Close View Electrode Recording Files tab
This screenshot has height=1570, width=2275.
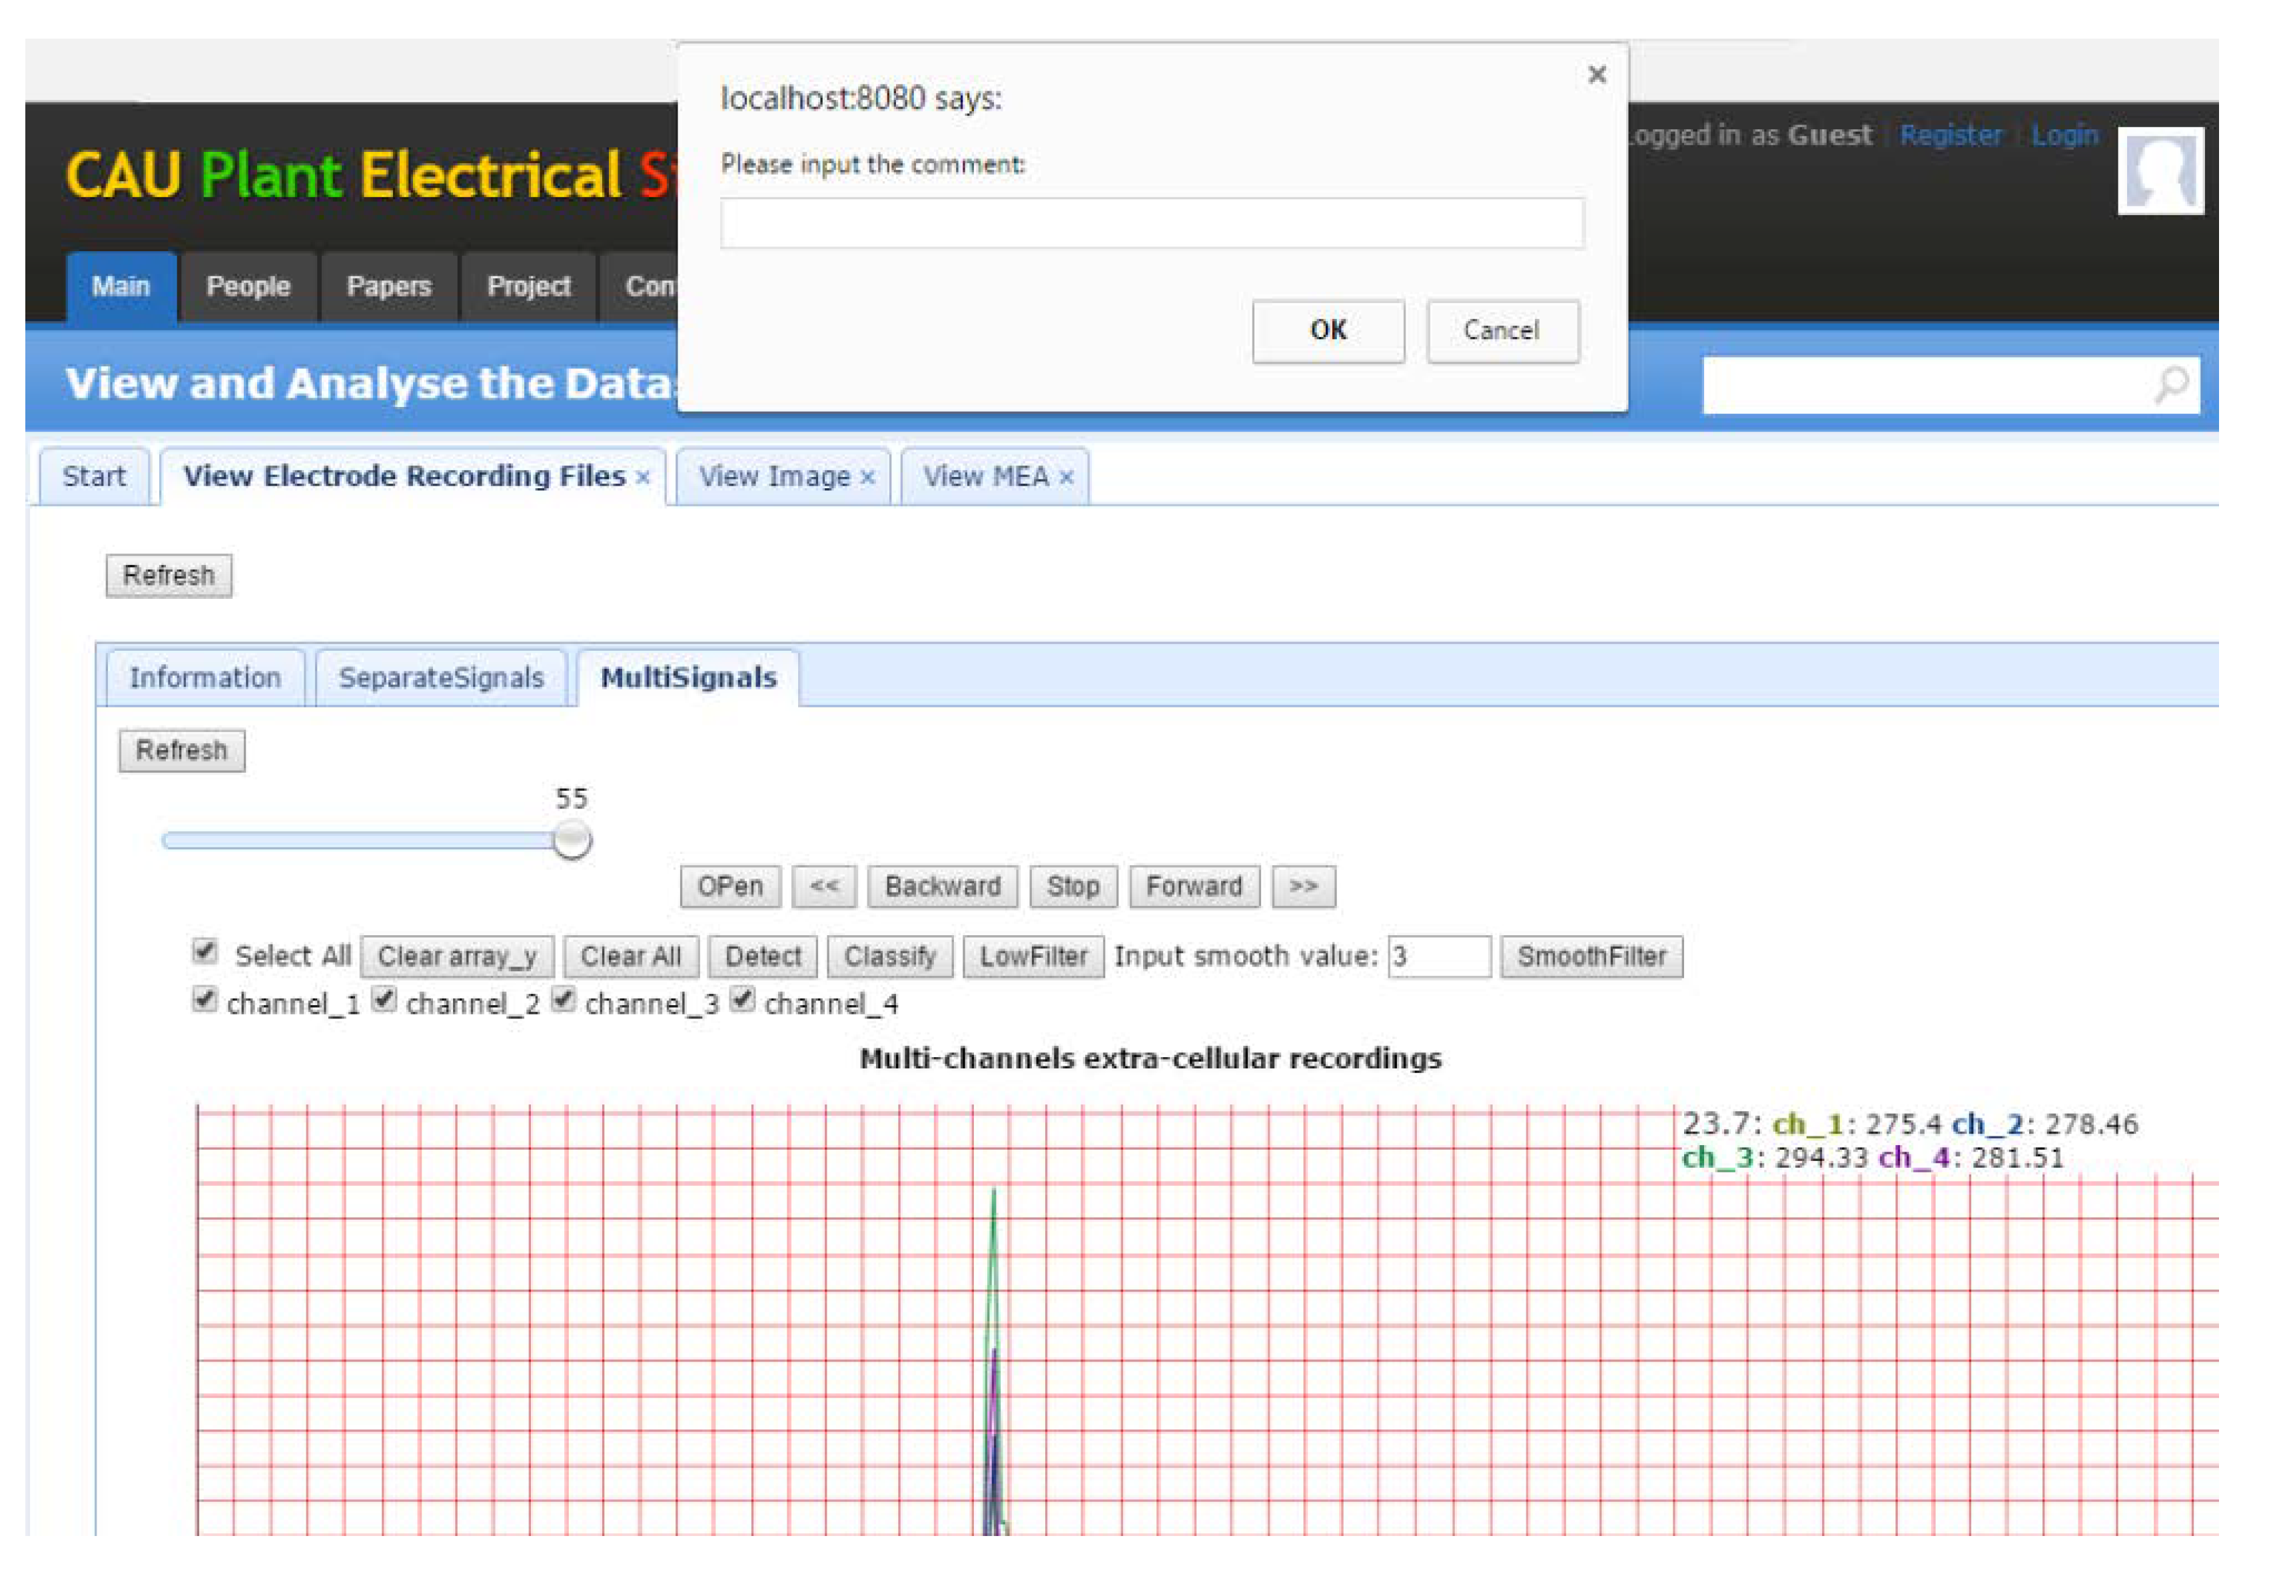pos(642,478)
